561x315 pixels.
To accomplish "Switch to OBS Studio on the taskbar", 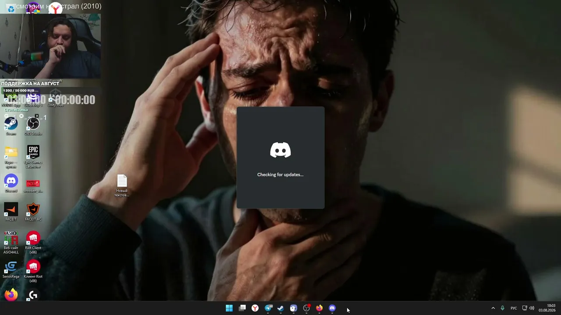I will (x=306, y=308).
